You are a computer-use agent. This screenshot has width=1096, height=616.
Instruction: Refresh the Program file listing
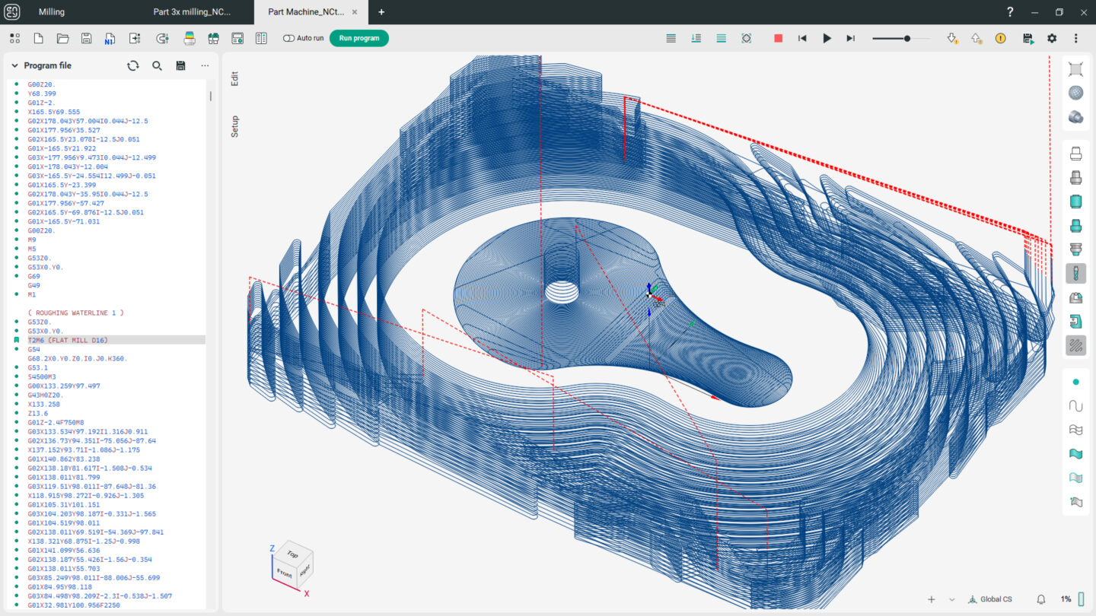pos(133,65)
